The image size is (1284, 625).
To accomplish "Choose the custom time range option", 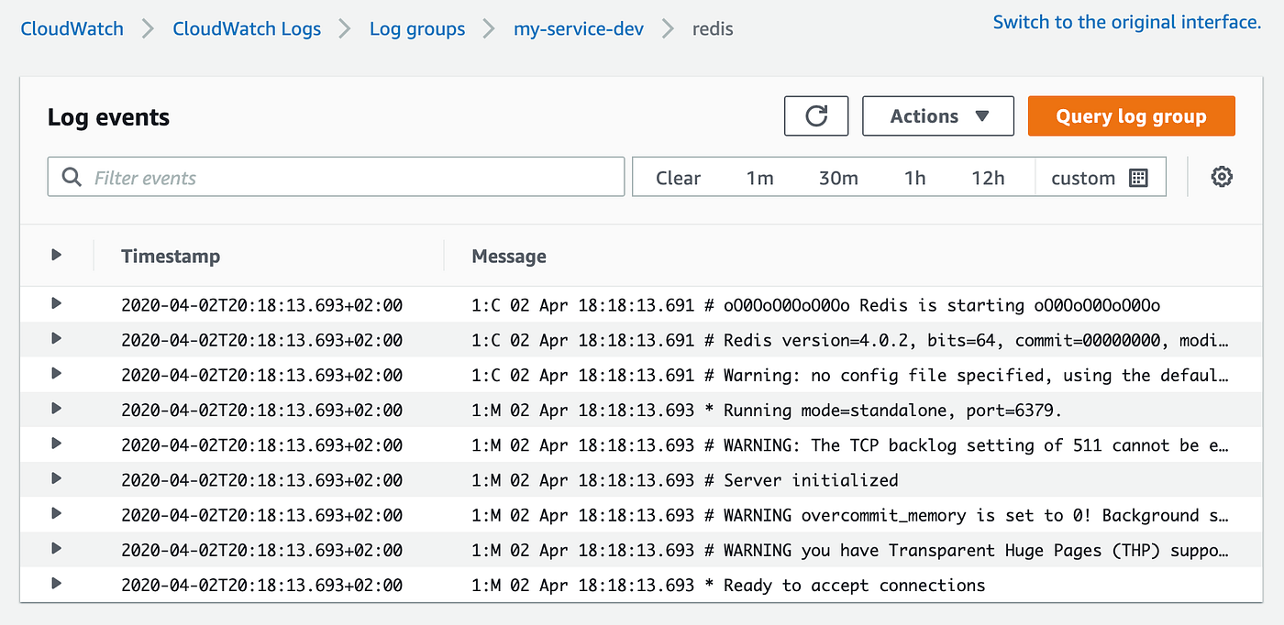I will (x=1100, y=178).
